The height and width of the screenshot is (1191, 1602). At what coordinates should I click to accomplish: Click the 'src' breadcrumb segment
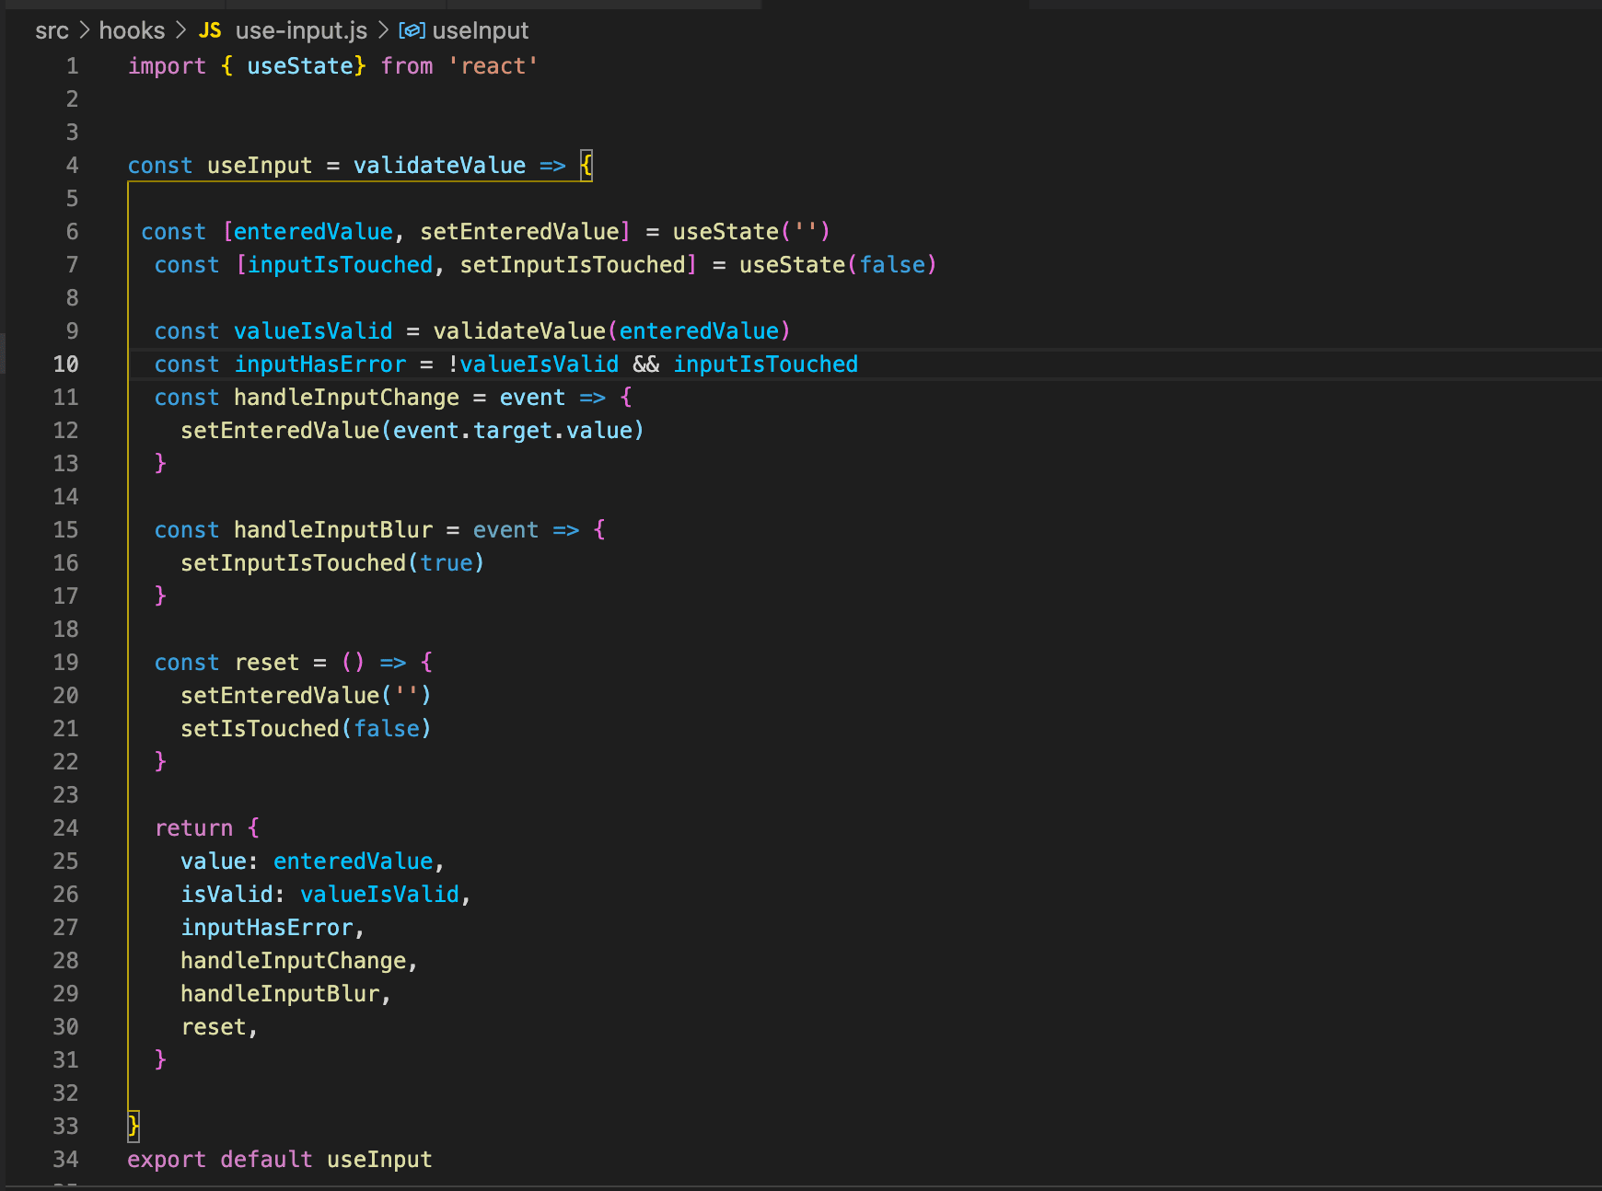tap(52, 30)
